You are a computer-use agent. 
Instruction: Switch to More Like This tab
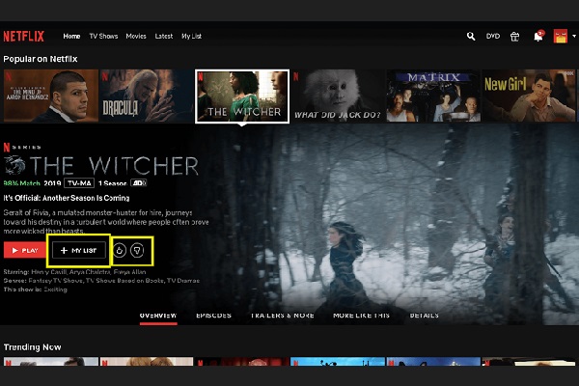[x=361, y=316]
